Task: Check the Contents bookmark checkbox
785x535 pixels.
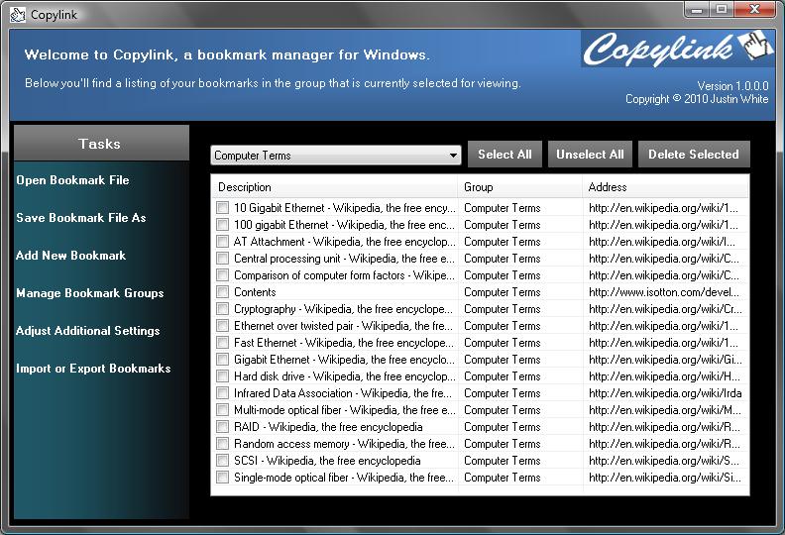Action: pos(222,291)
